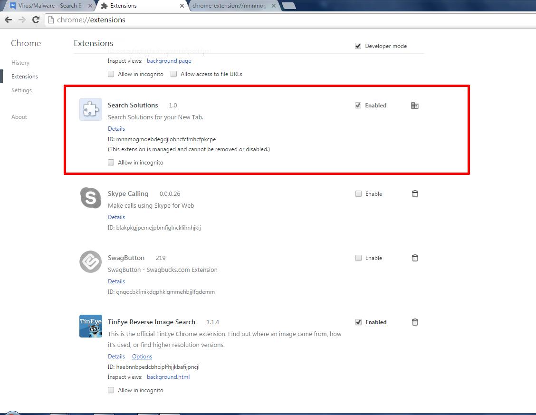Open Details link for SwagButton
Image resolution: width=536 pixels, height=415 pixels.
[x=116, y=281]
